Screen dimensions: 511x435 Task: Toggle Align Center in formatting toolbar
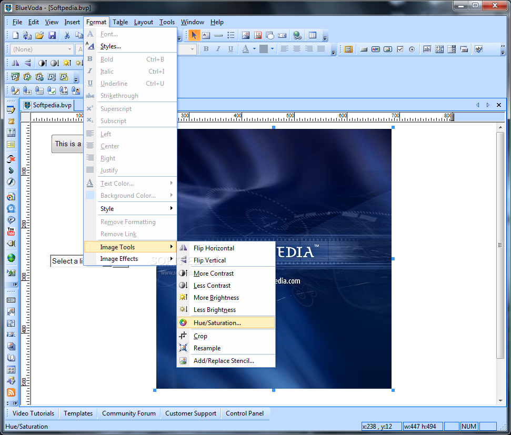click(x=297, y=49)
